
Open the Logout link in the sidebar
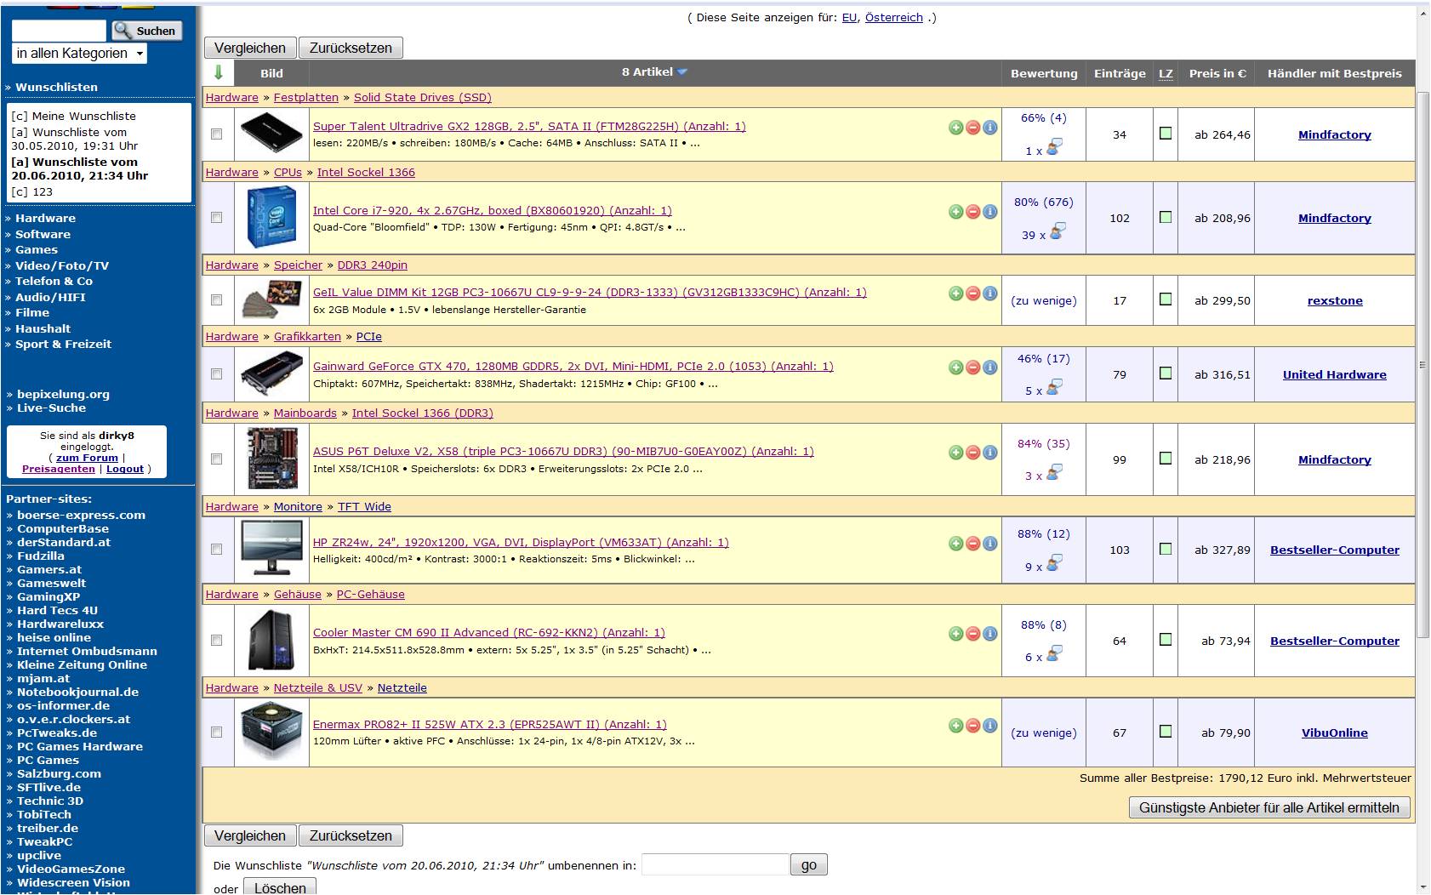125,469
